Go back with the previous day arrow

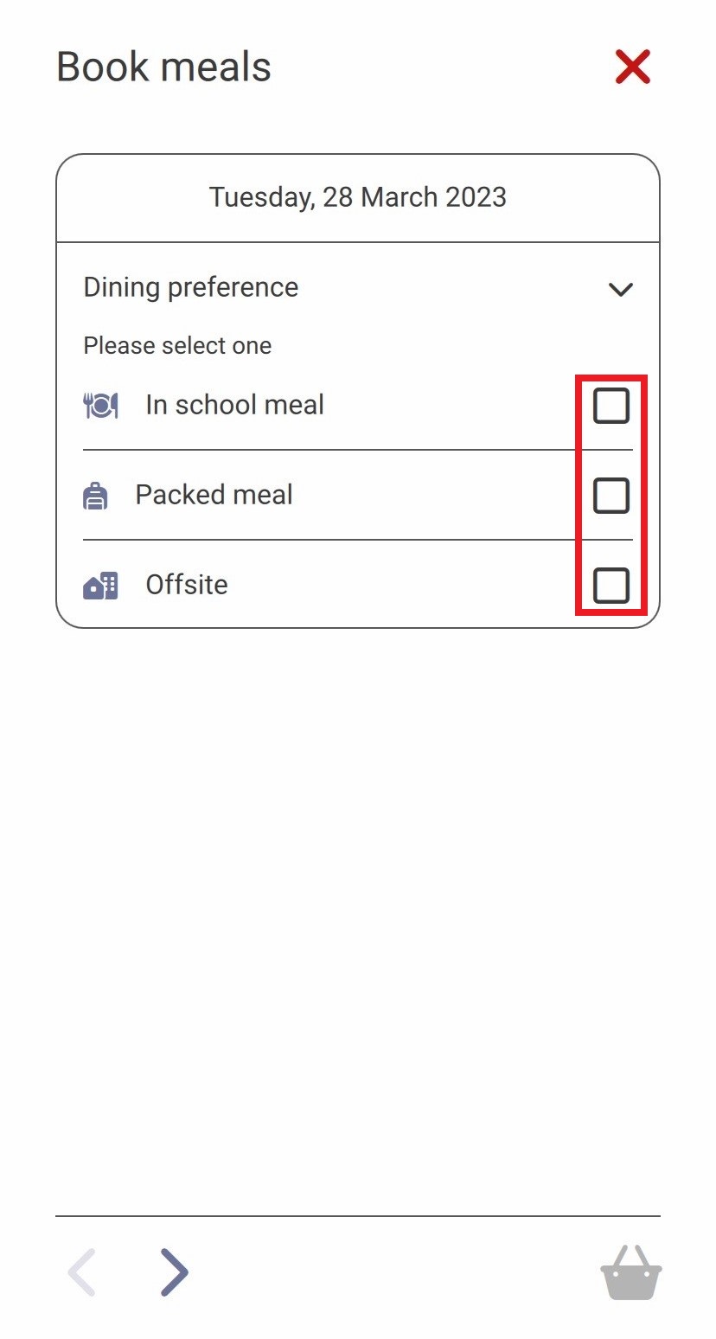click(81, 1272)
